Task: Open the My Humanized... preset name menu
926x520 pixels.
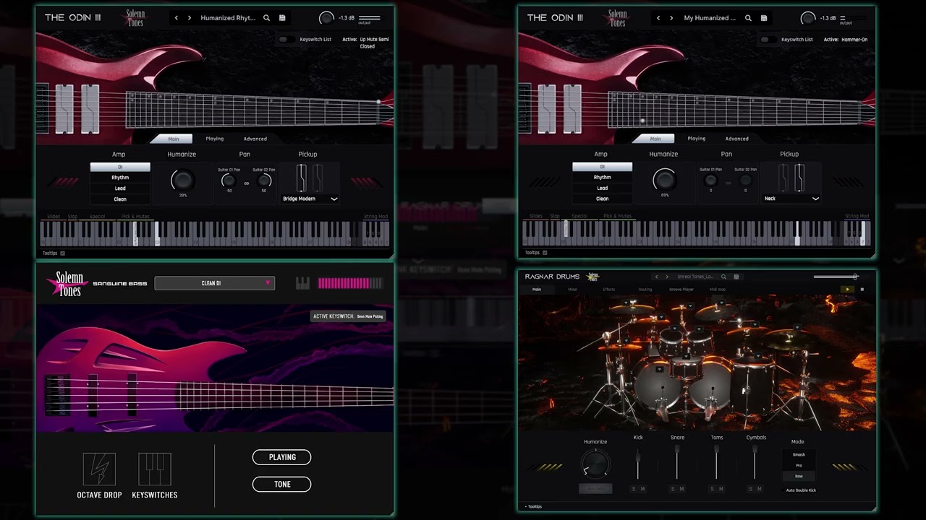Action: [709, 18]
